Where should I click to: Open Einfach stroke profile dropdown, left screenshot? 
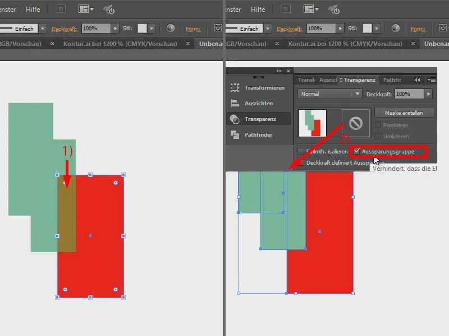pyautogui.click(x=43, y=29)
